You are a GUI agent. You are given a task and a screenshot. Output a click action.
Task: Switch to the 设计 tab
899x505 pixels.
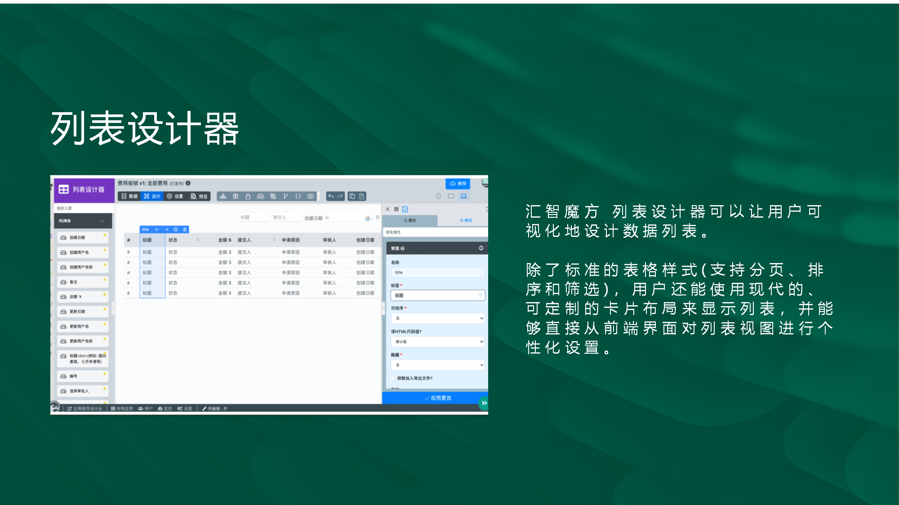click(x=152, y=196)
